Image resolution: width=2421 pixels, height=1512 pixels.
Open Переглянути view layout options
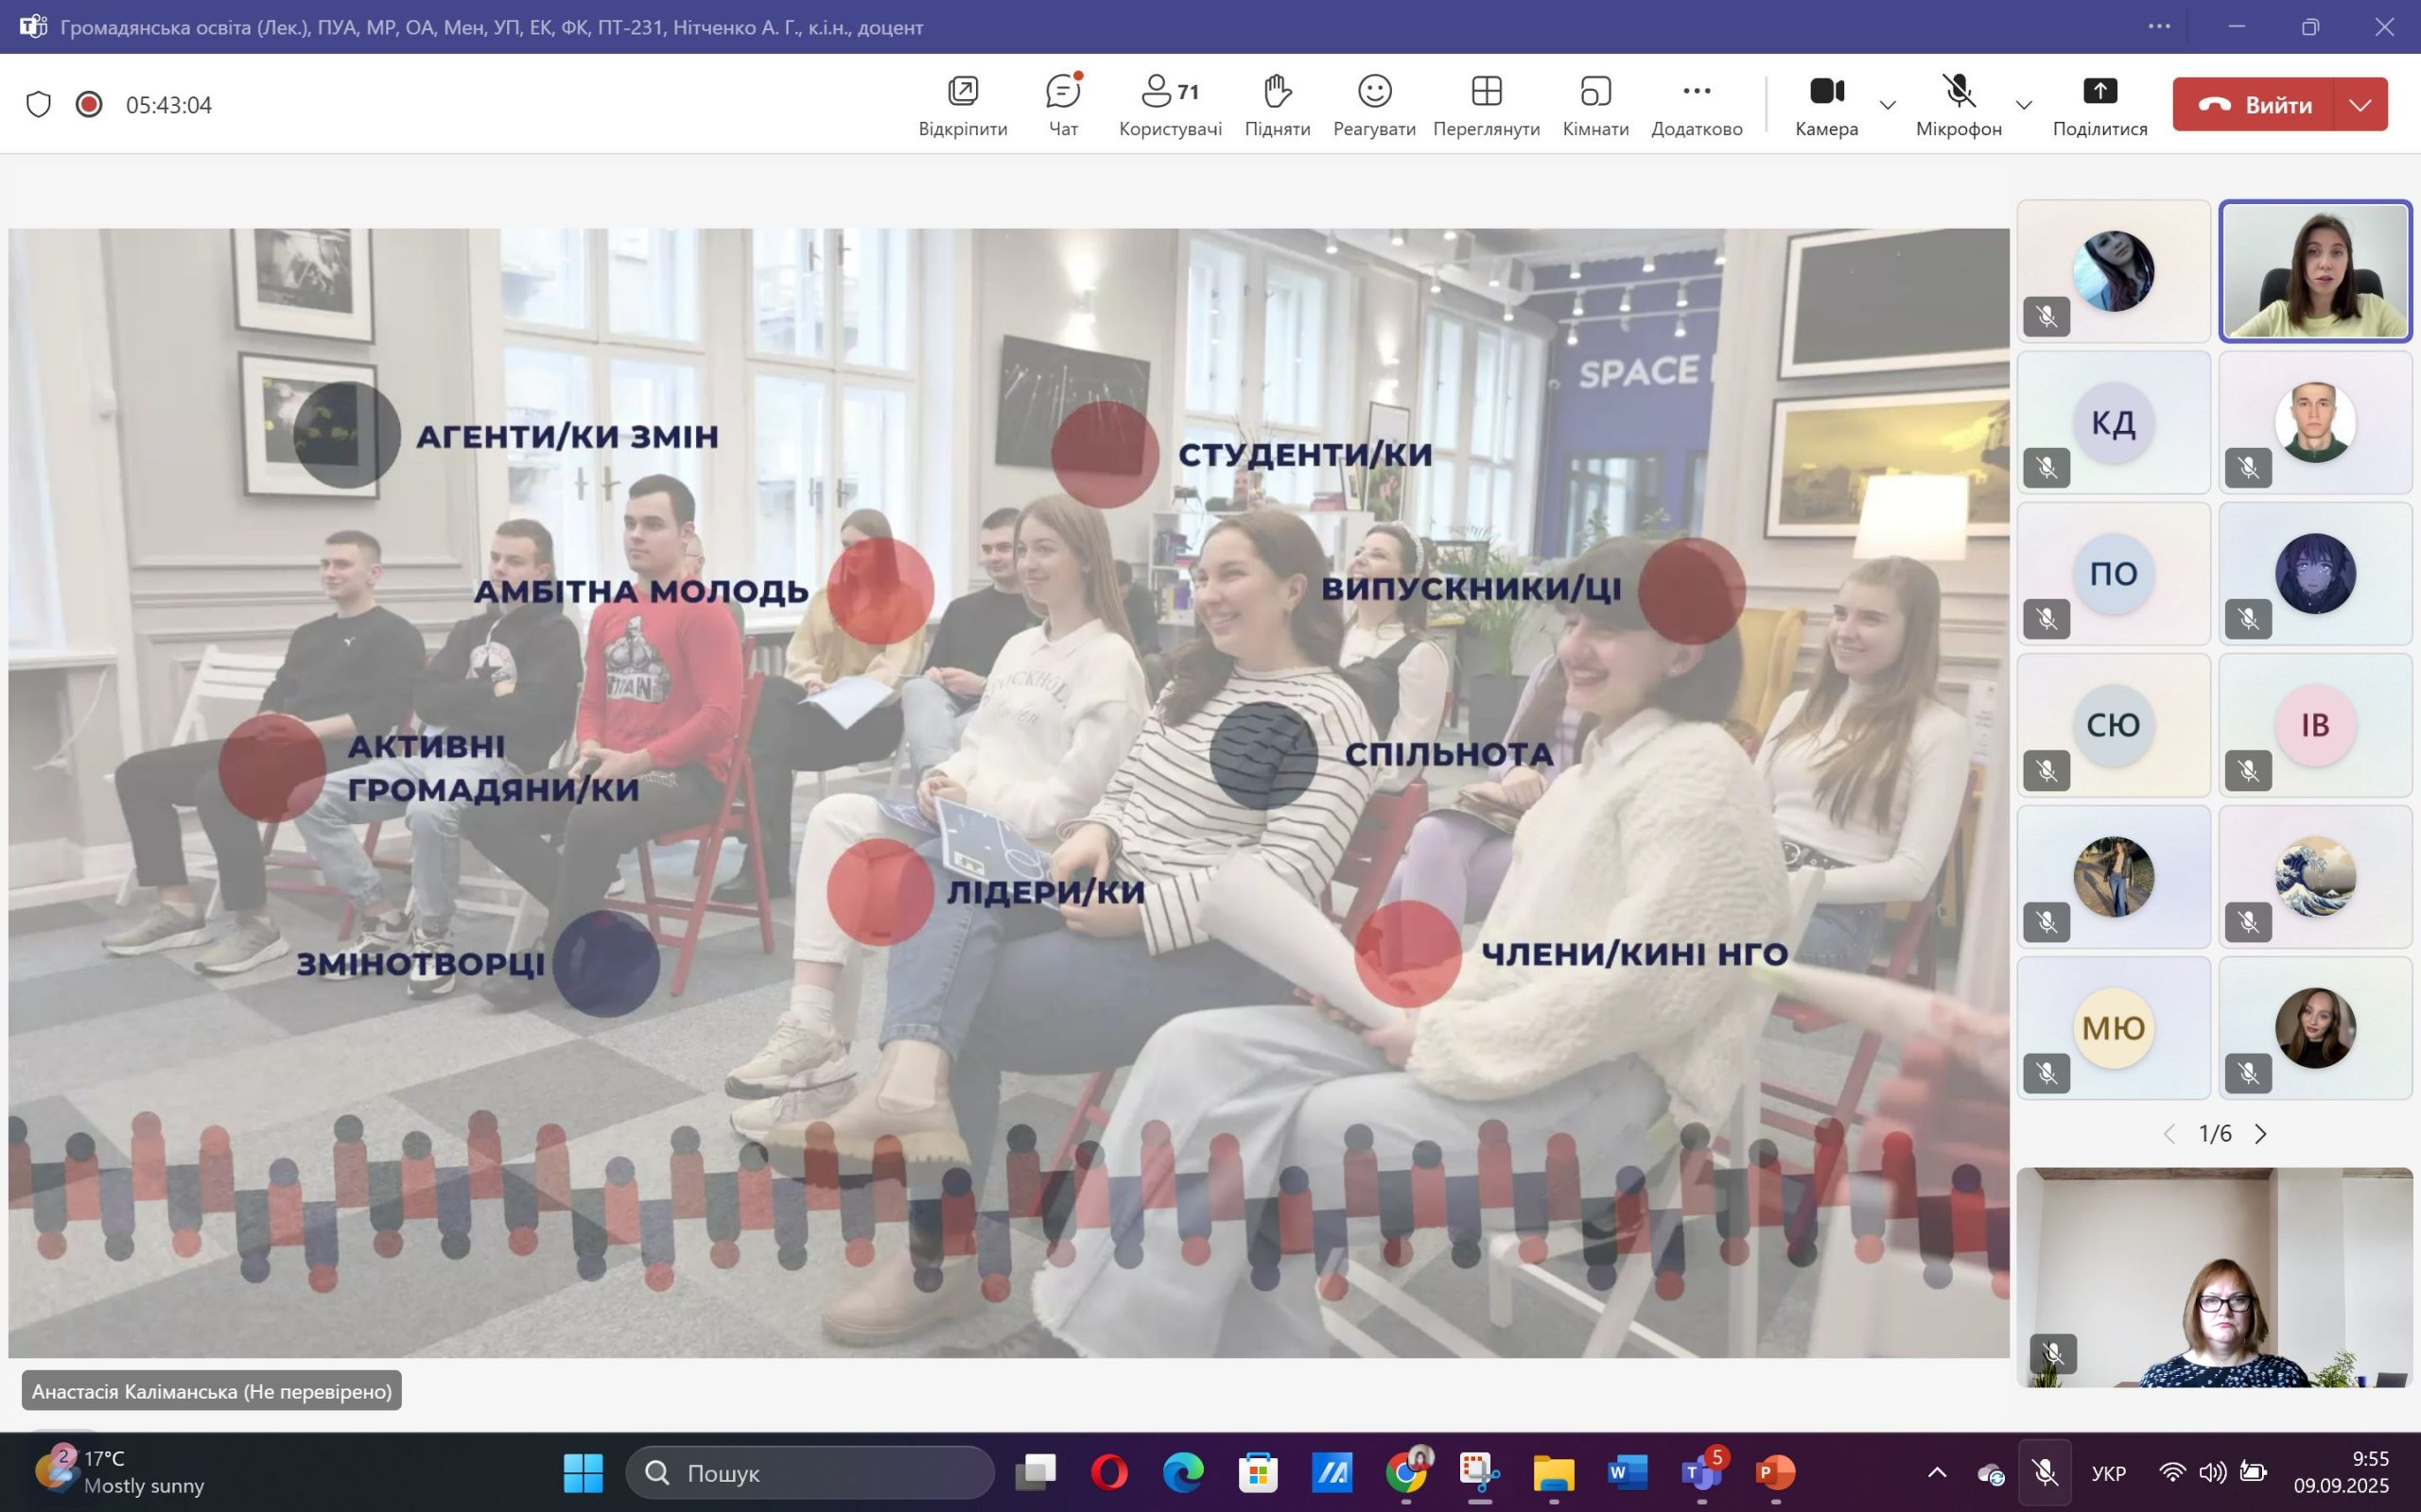pos(1486,104)
